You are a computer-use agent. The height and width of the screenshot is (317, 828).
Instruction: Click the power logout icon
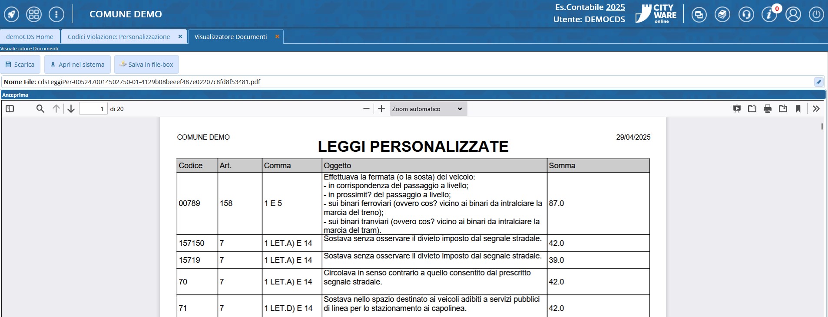(816, 15)
